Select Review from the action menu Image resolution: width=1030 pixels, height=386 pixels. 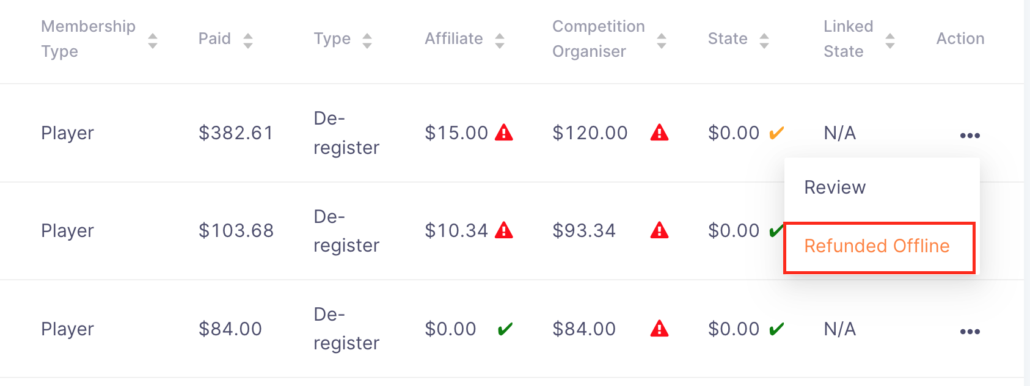tap(835, 188)
